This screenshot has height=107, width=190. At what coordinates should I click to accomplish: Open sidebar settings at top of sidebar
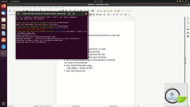(x=188, y=18)
